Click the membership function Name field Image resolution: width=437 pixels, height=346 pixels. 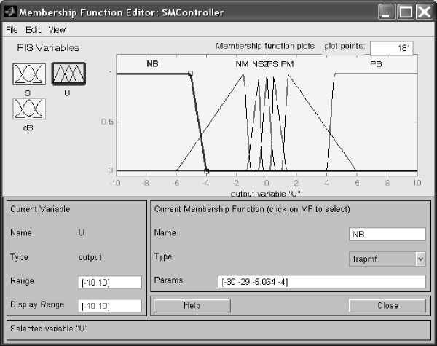387,234
